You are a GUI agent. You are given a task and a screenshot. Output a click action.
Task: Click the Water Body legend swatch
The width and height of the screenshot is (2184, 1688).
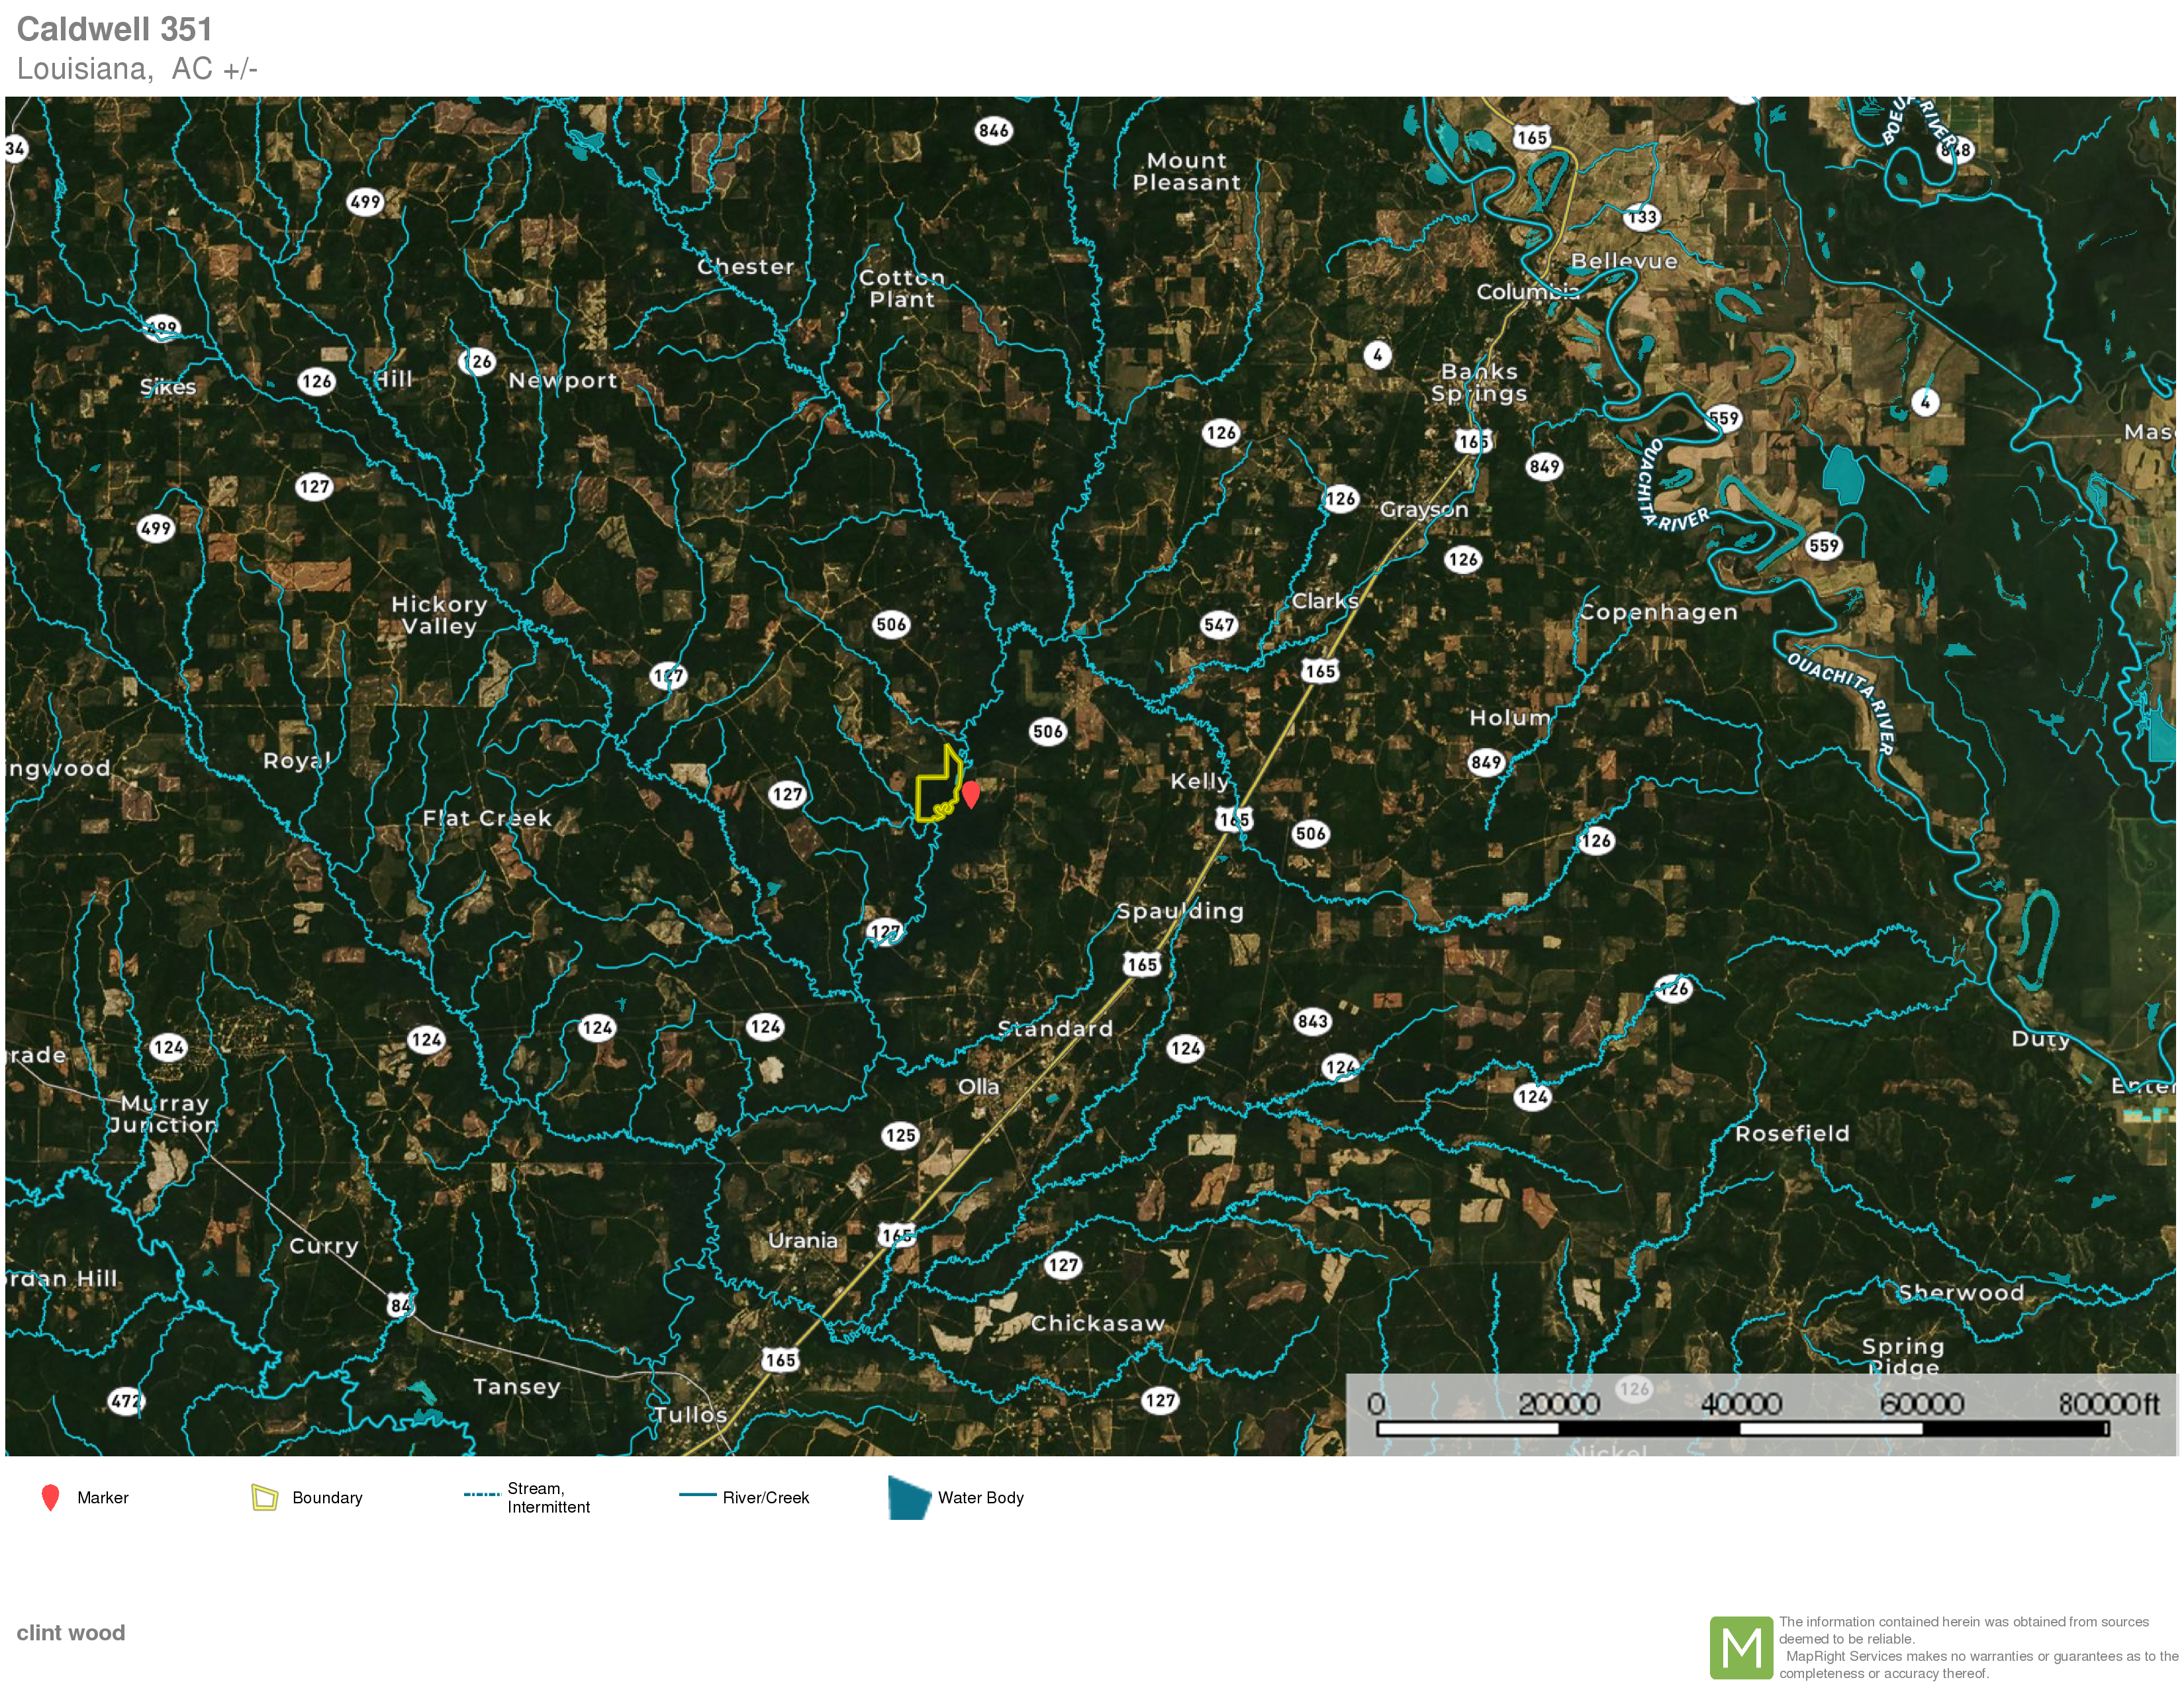908,1497
